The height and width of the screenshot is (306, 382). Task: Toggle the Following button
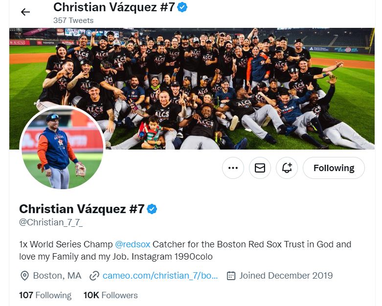[334, 168]
